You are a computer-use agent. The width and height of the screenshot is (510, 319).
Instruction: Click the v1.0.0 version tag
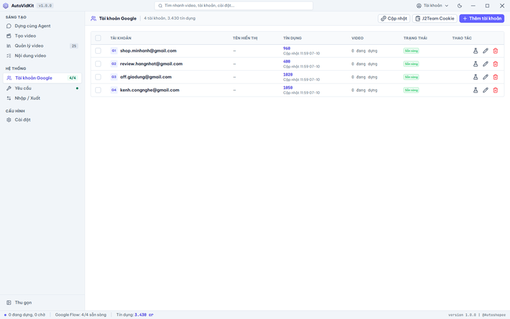pyautogui.click(x=45, y=5)
